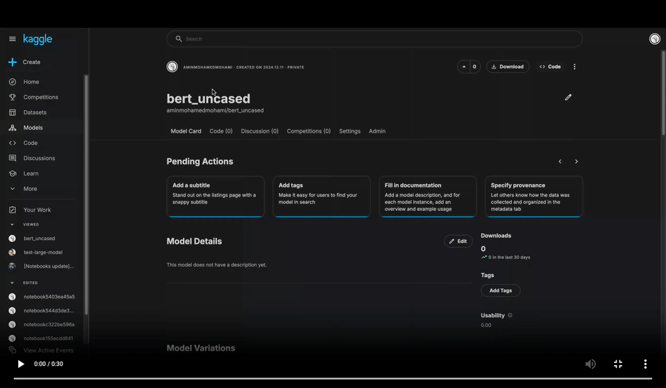The width and height of the screenshot is (666, 388).
Task: Select the Model Card tab
Action: tap(185, 131)
